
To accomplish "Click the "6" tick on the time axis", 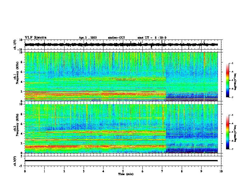I will (142, 171).
